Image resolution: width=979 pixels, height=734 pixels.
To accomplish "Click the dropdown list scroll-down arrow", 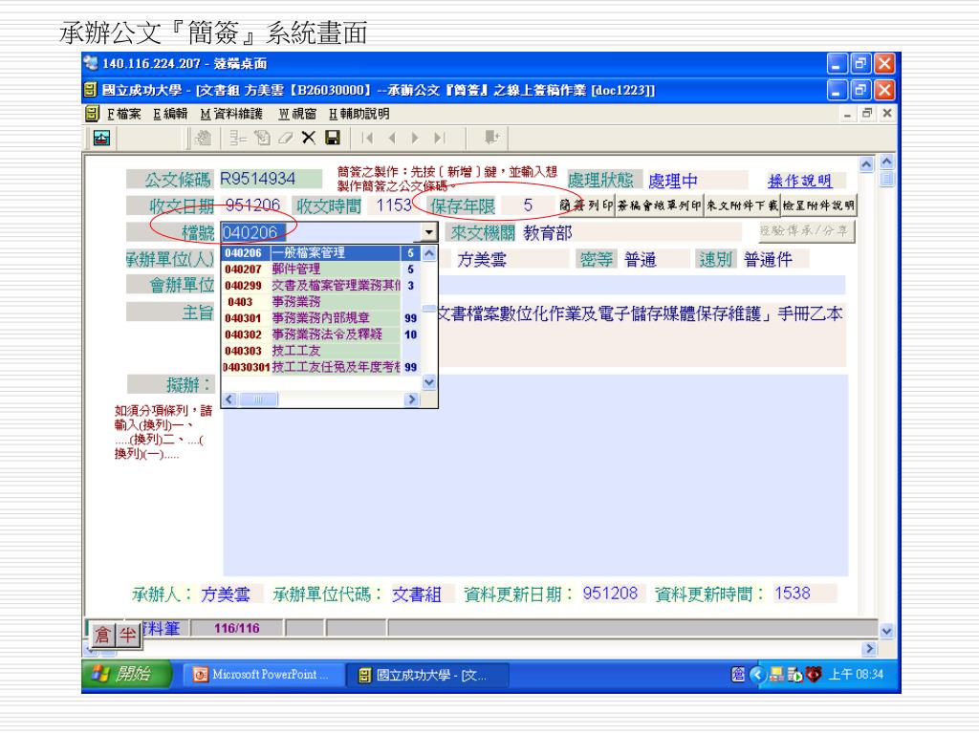I will (x=429, y=382).
